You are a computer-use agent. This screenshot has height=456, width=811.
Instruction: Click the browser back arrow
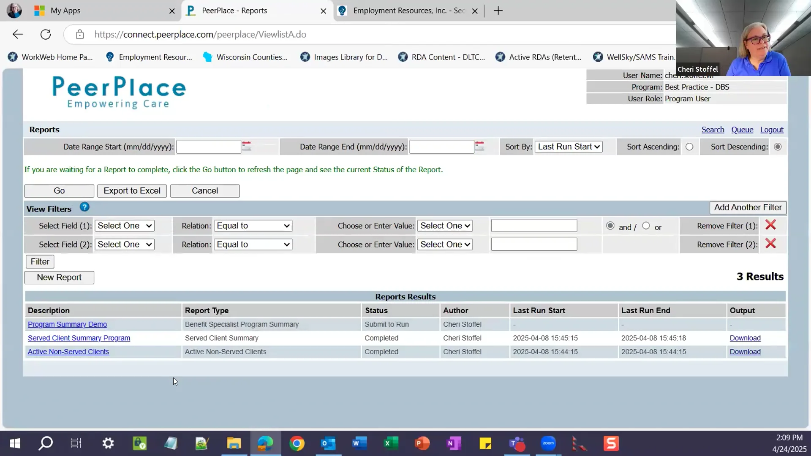pyautogui.click(x=18, y=35)
